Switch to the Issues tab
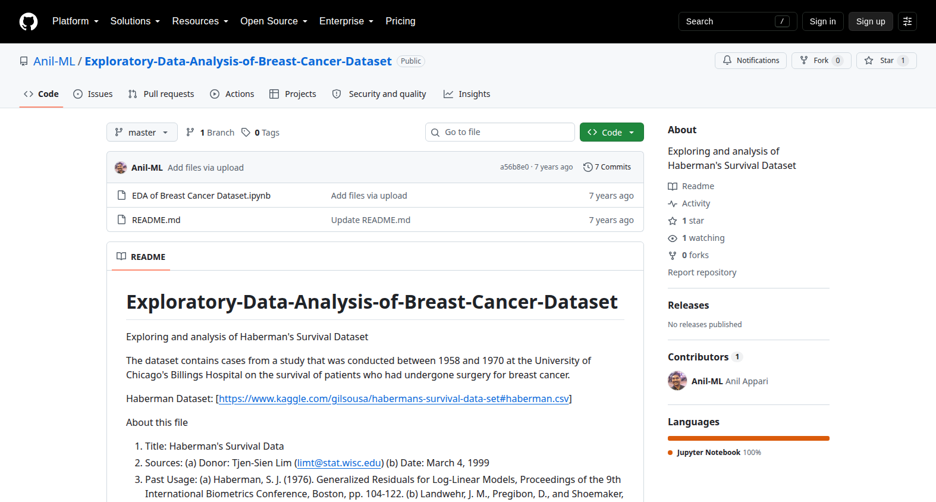Viewport: 936px width, 502px height. point(93,94)
